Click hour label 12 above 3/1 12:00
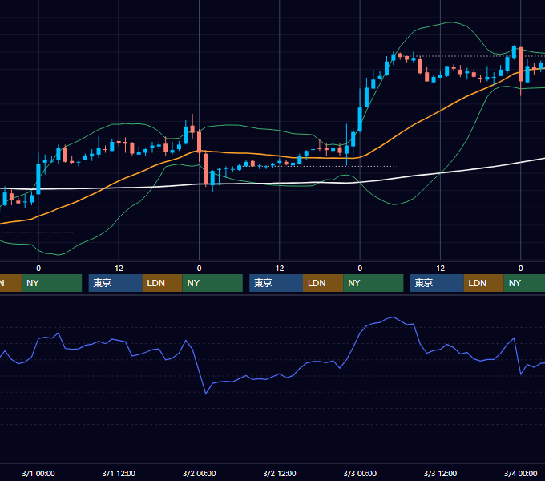The width and height of the screenshot is (545, 481). [x=119, y=269]
